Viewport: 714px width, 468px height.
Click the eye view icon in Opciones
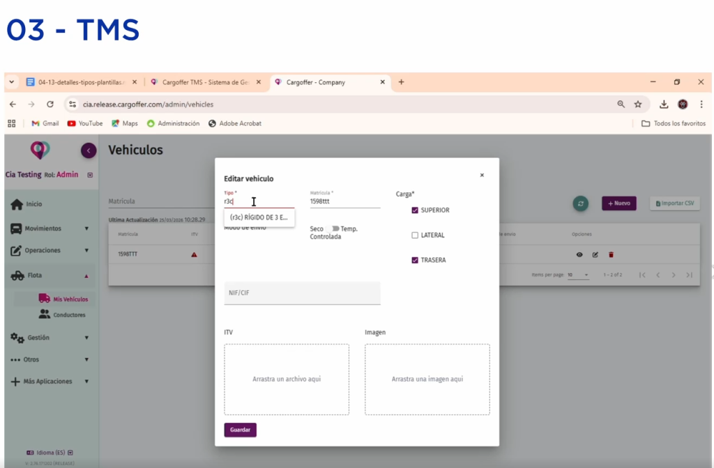pos(579,255)
